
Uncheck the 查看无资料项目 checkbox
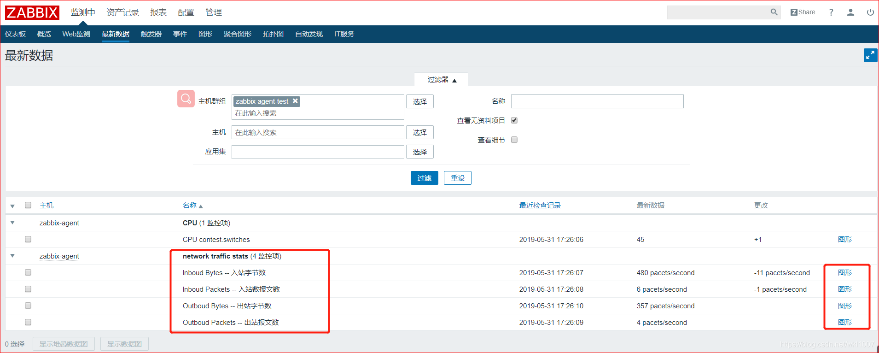pos(514,120)
